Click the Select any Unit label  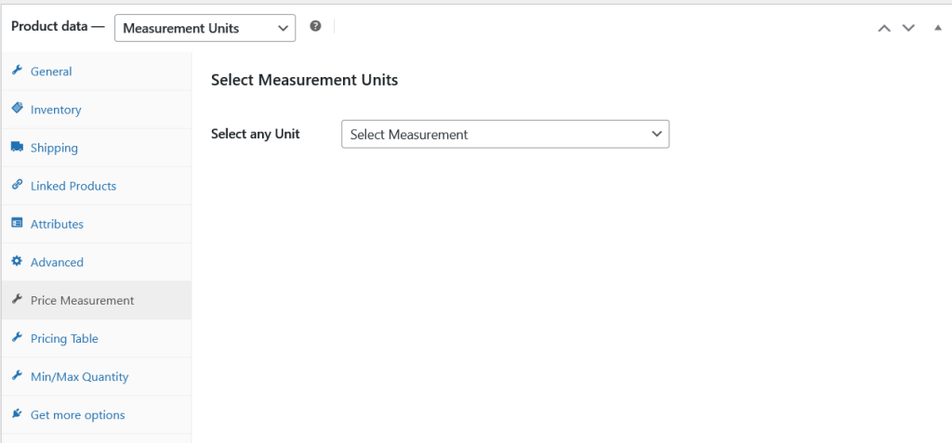[x=256, y=135]
